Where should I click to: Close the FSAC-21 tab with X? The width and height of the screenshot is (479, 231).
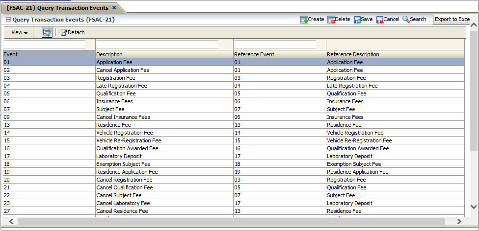click(x=114, y=8)
